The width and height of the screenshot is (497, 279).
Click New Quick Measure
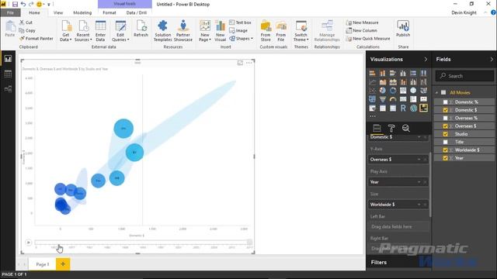pyautogui.click(x=368, y=39)
